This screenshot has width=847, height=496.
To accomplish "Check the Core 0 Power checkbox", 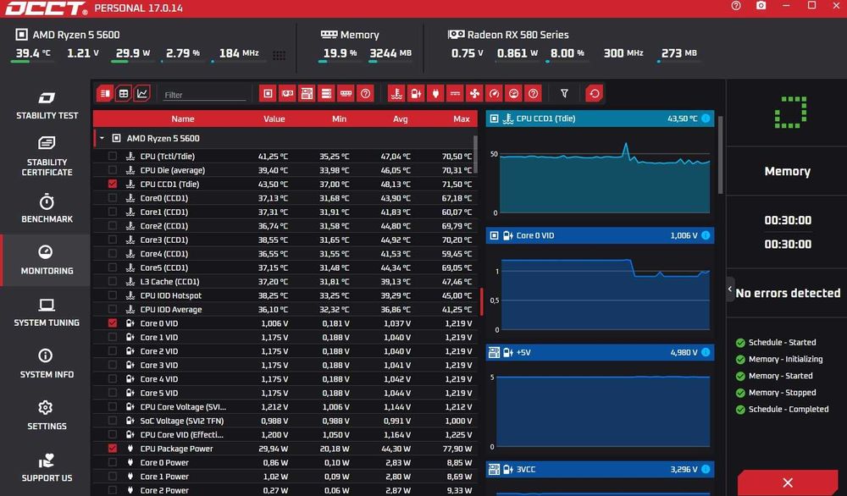I will tap(113, 462).
